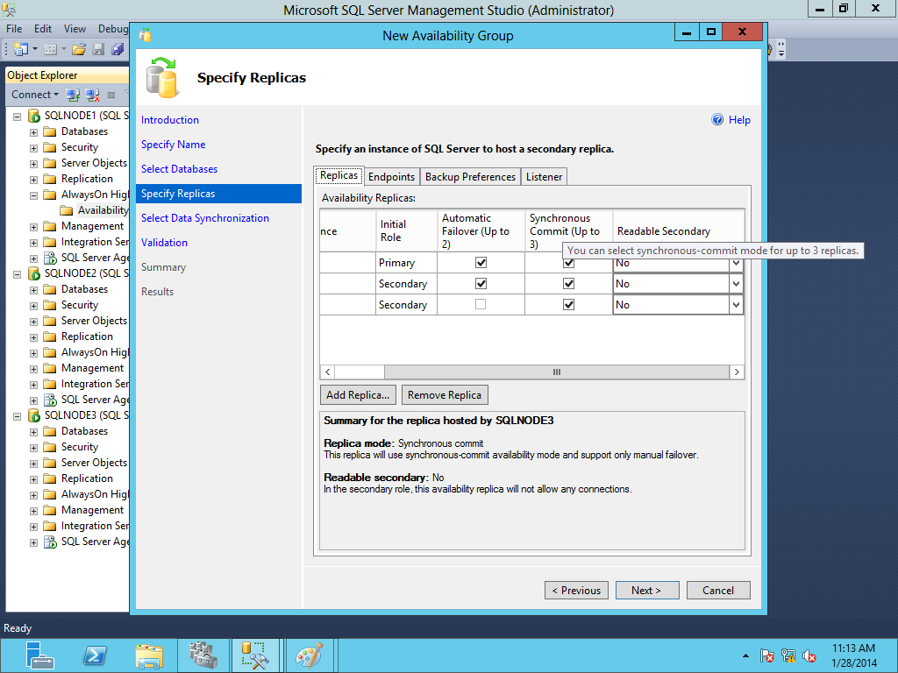Screen dimensions: 898x673
Task: Expand the Management folder under SQLNODE2
Action: click(34, 369)
